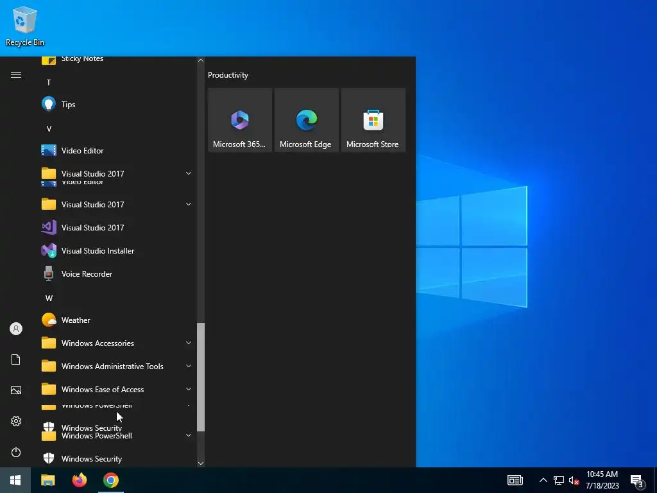Click the letter V section header
This screenshot has height=493, width=657.
[x=49, y=128]
